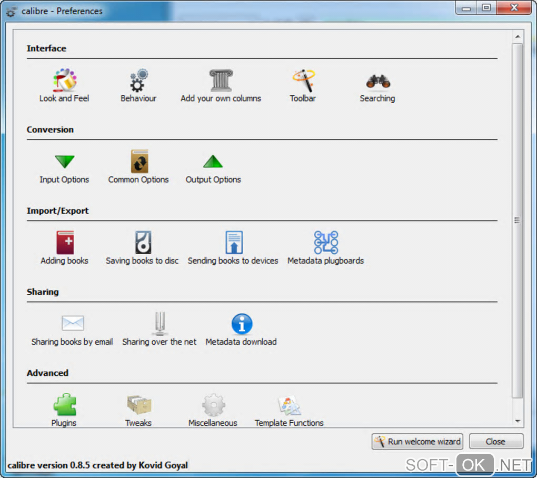Screen dimensions: 537x478
Task: Open Metadata plugboards icon
Action: [x=326, y=243]
